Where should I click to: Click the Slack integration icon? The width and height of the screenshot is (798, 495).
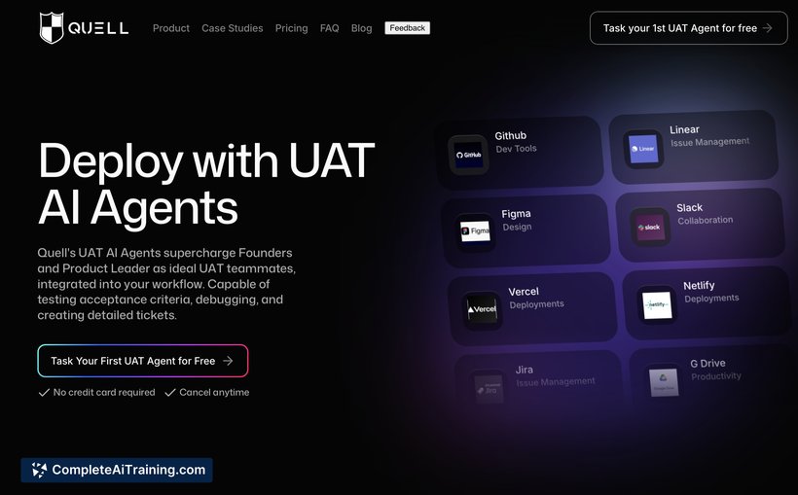[x=650, y=227]
